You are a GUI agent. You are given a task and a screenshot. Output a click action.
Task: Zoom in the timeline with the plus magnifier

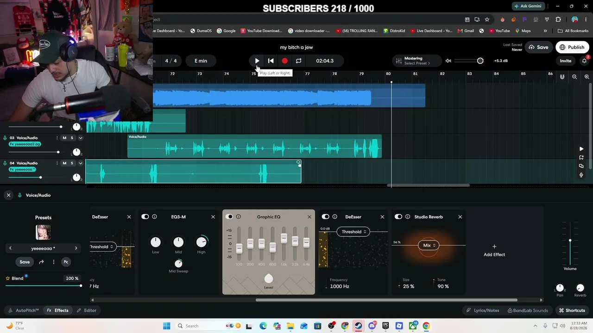[587, 77]
